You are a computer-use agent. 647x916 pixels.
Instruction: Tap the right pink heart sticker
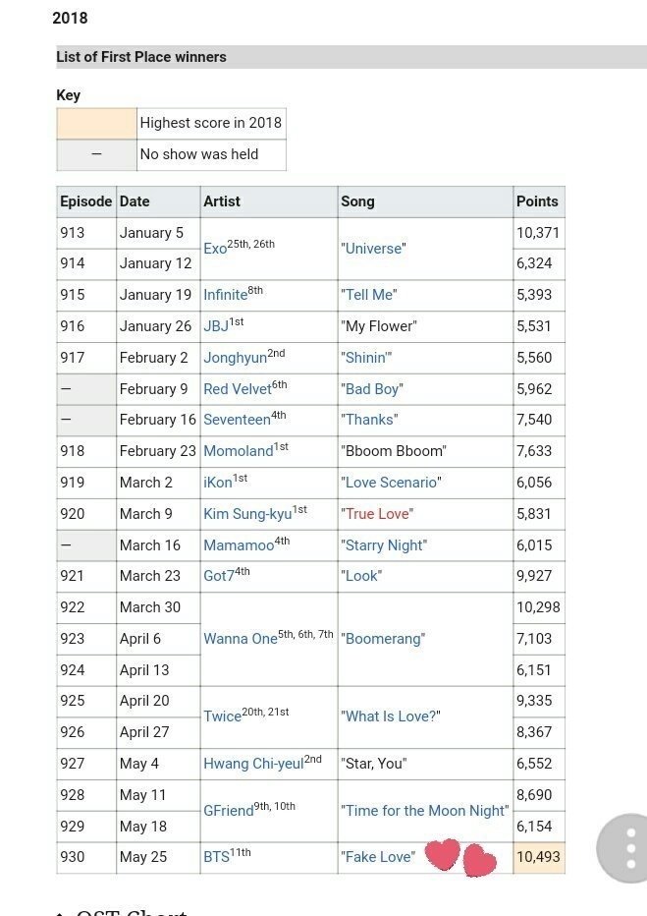pyautogui.click(x=479, y=861)
